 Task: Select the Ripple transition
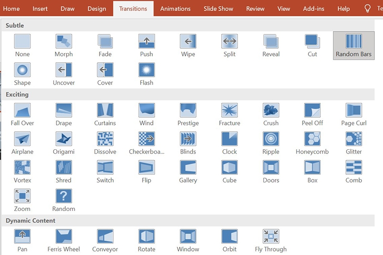pyautogui.click(x=271, y=143)
